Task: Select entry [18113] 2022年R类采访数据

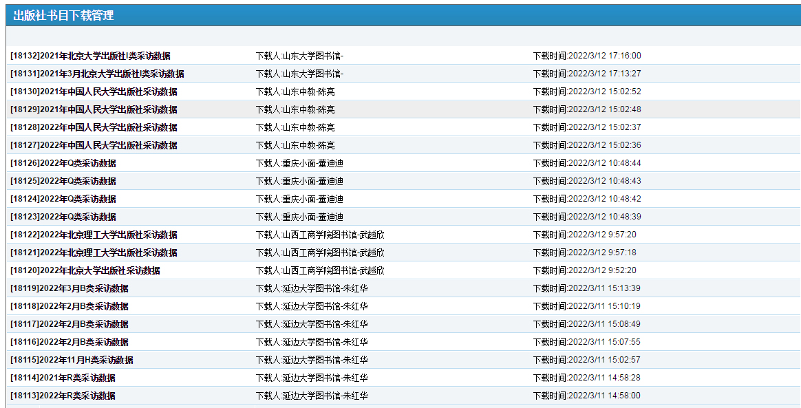Action: (x=63, y=396)
